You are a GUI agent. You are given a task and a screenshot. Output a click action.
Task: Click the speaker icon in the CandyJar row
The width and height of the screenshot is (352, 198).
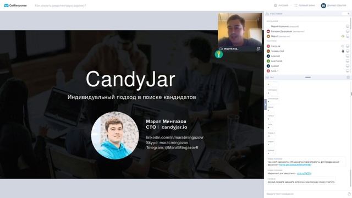(343, 46)
